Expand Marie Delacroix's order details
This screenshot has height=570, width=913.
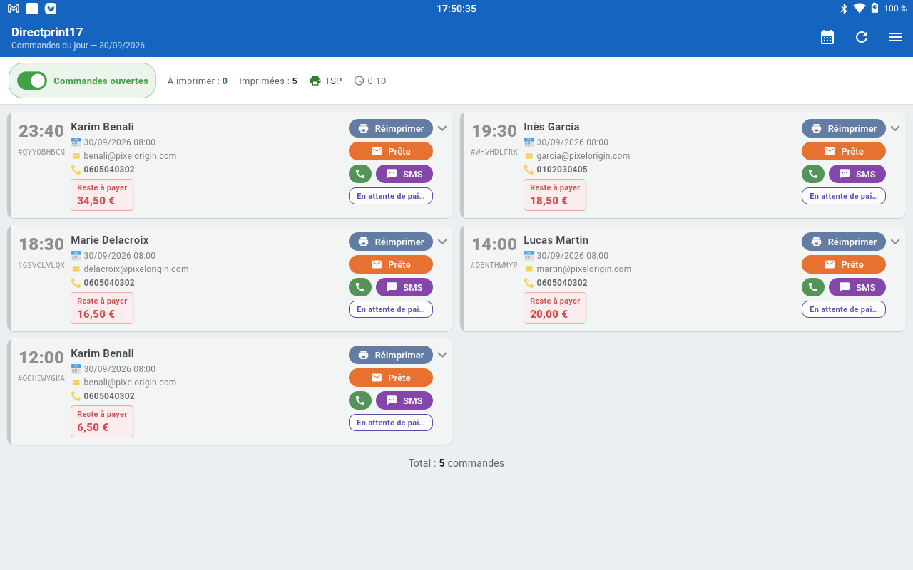pos(442,242)
